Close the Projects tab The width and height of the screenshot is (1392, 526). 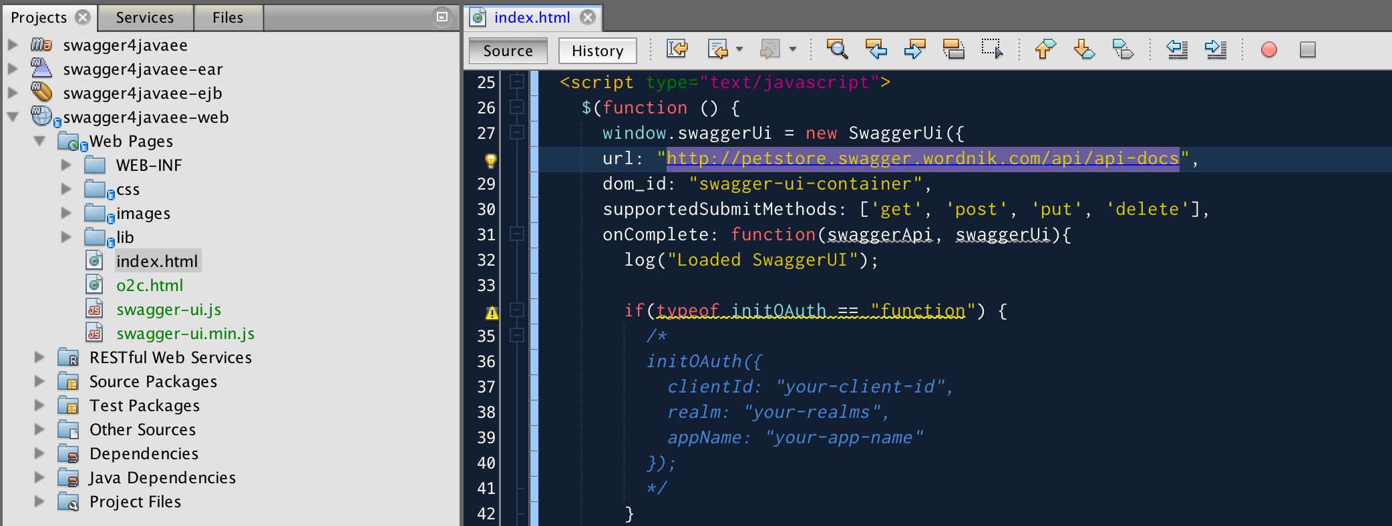click(x=83, y=17)
